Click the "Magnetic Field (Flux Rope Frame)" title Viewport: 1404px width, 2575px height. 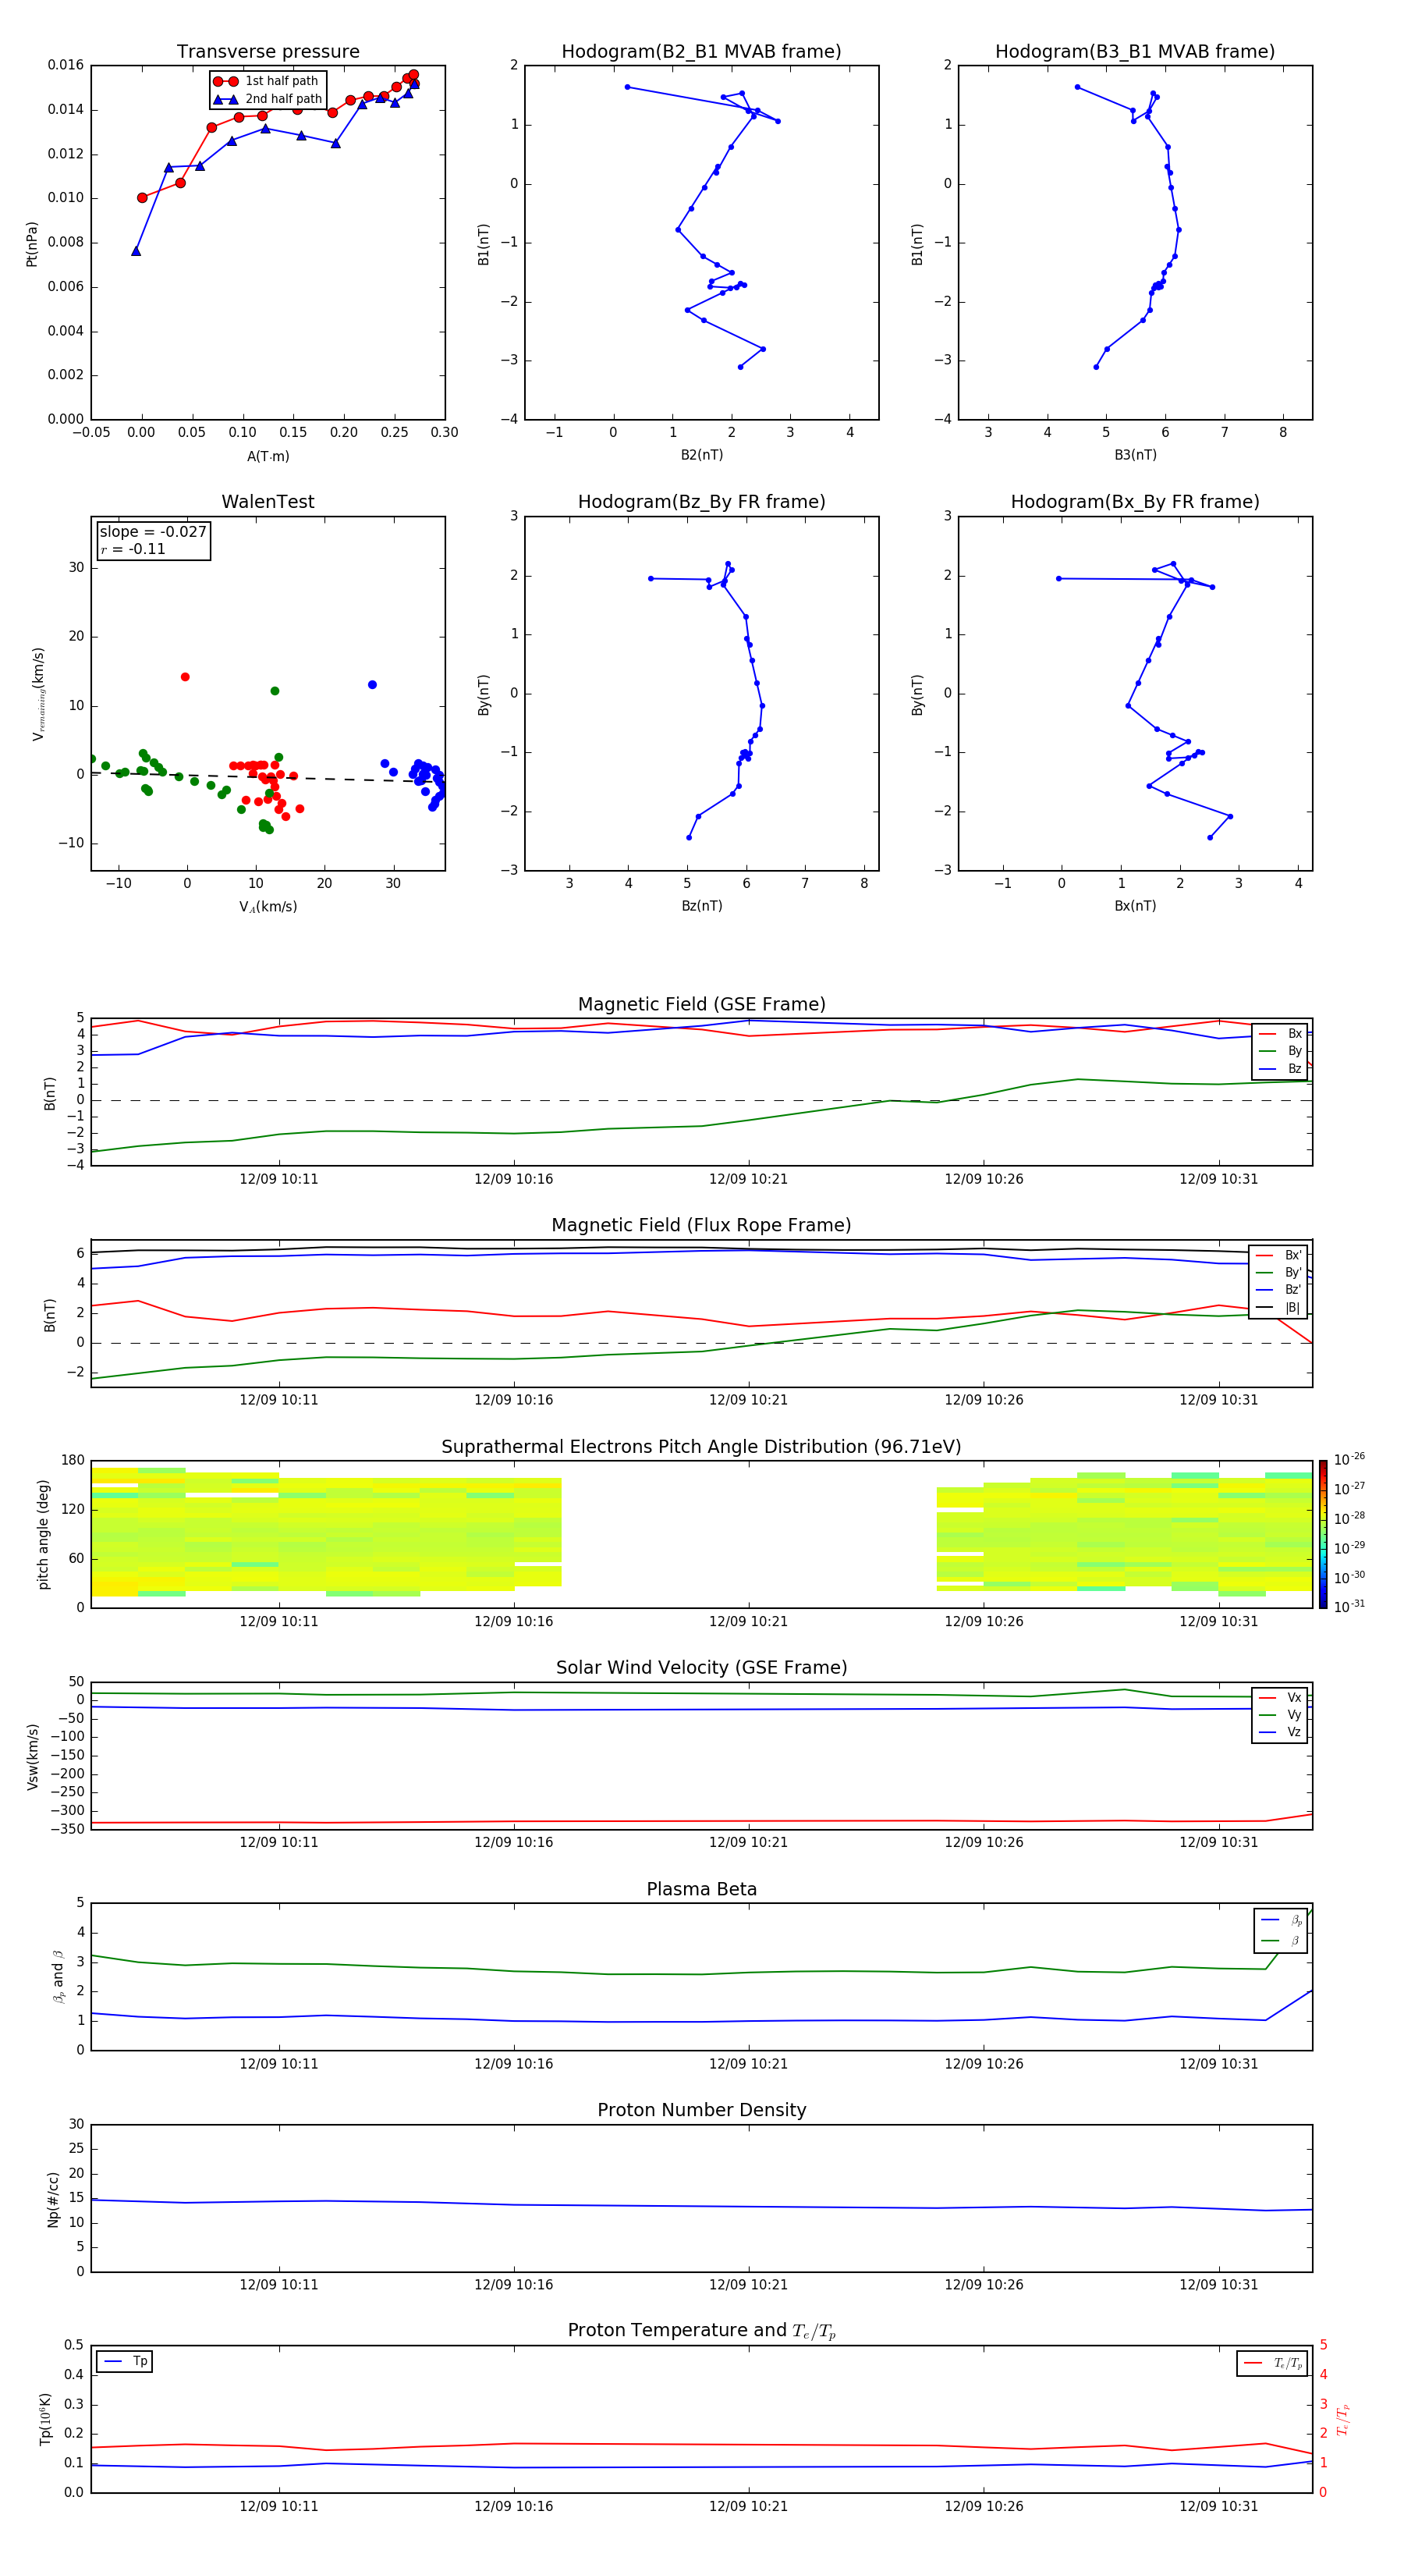point(701,1226)
